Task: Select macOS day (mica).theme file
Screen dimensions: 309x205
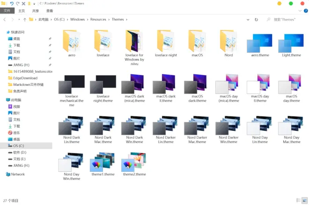Action: pyautogui.click(x=228, y=88)
